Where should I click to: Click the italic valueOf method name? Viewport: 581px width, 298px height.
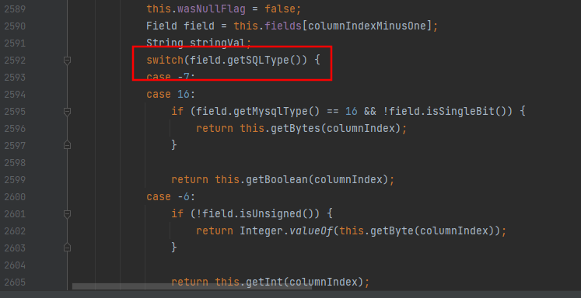pos(311,231)
